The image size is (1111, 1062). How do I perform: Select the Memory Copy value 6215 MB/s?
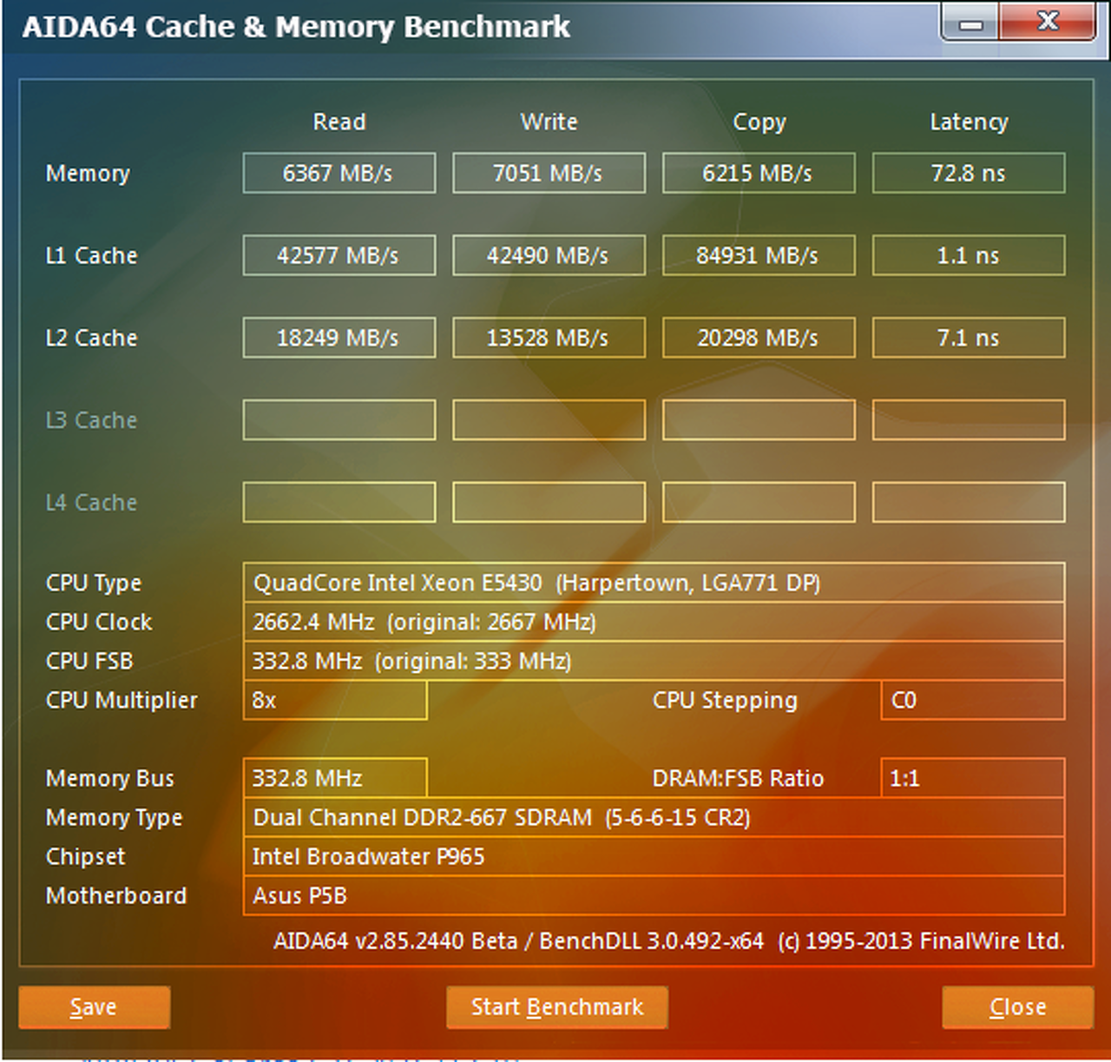point(759,173)
